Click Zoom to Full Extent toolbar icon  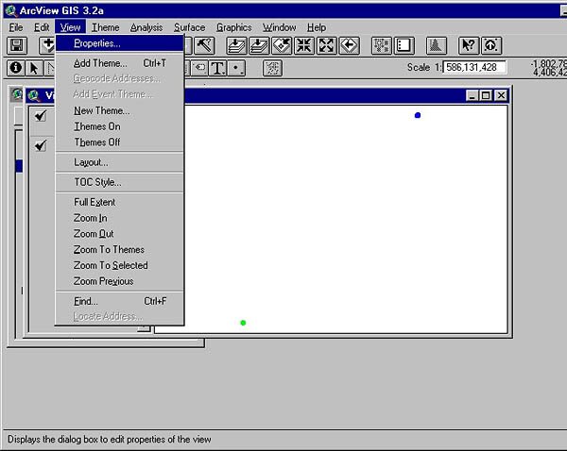(x=236, y=46)
